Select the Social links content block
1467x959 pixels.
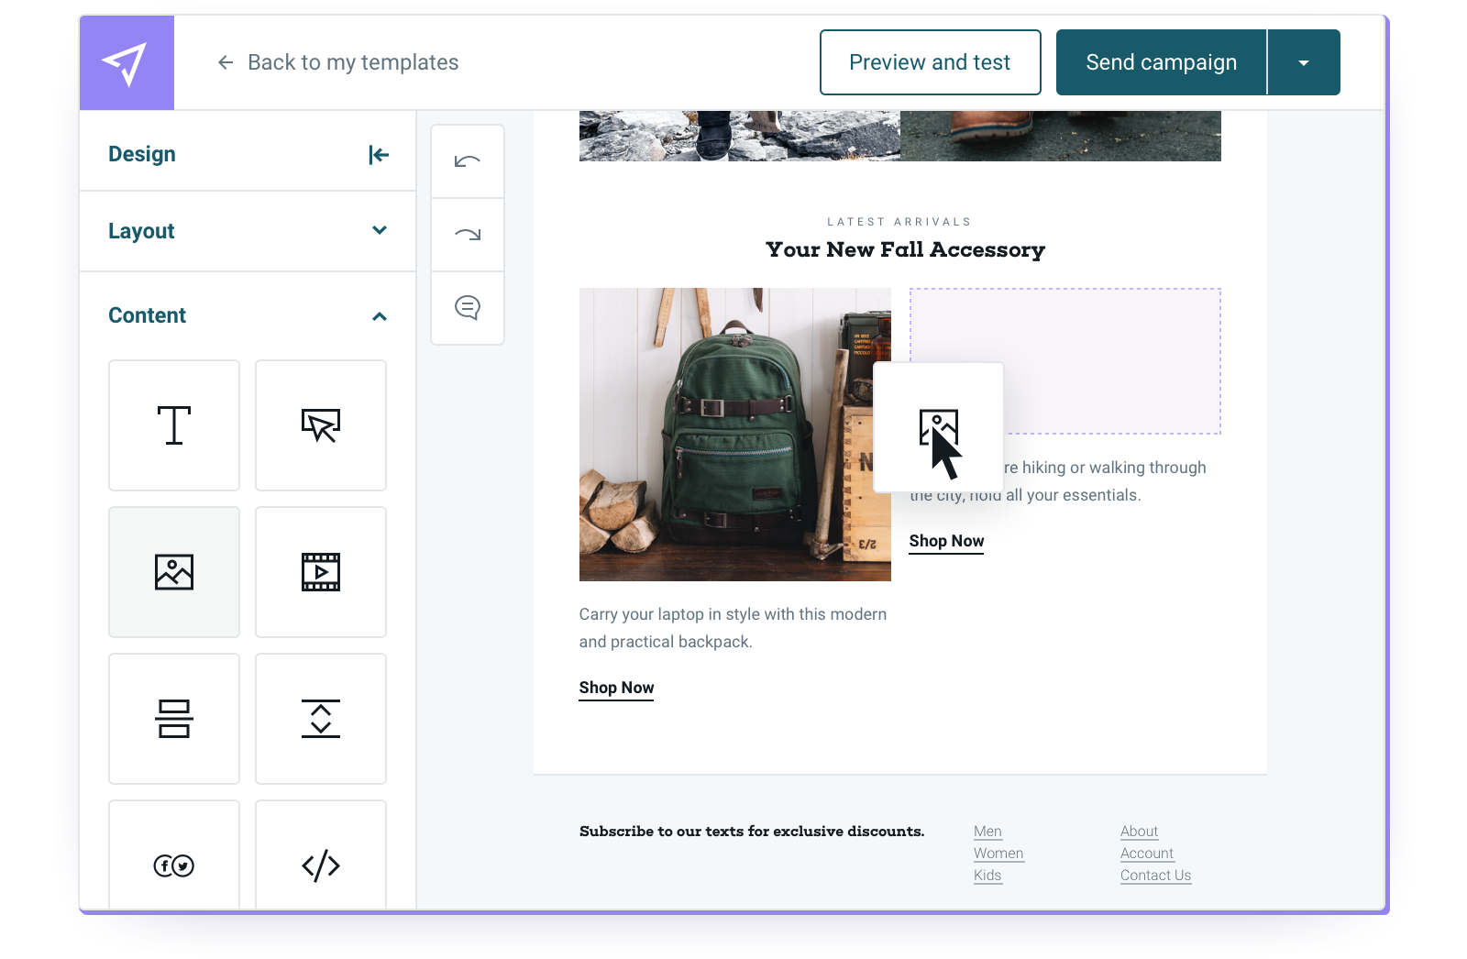click(x=174, y=854)
